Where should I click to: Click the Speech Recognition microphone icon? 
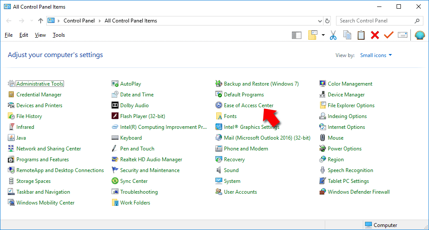[323, 170]
